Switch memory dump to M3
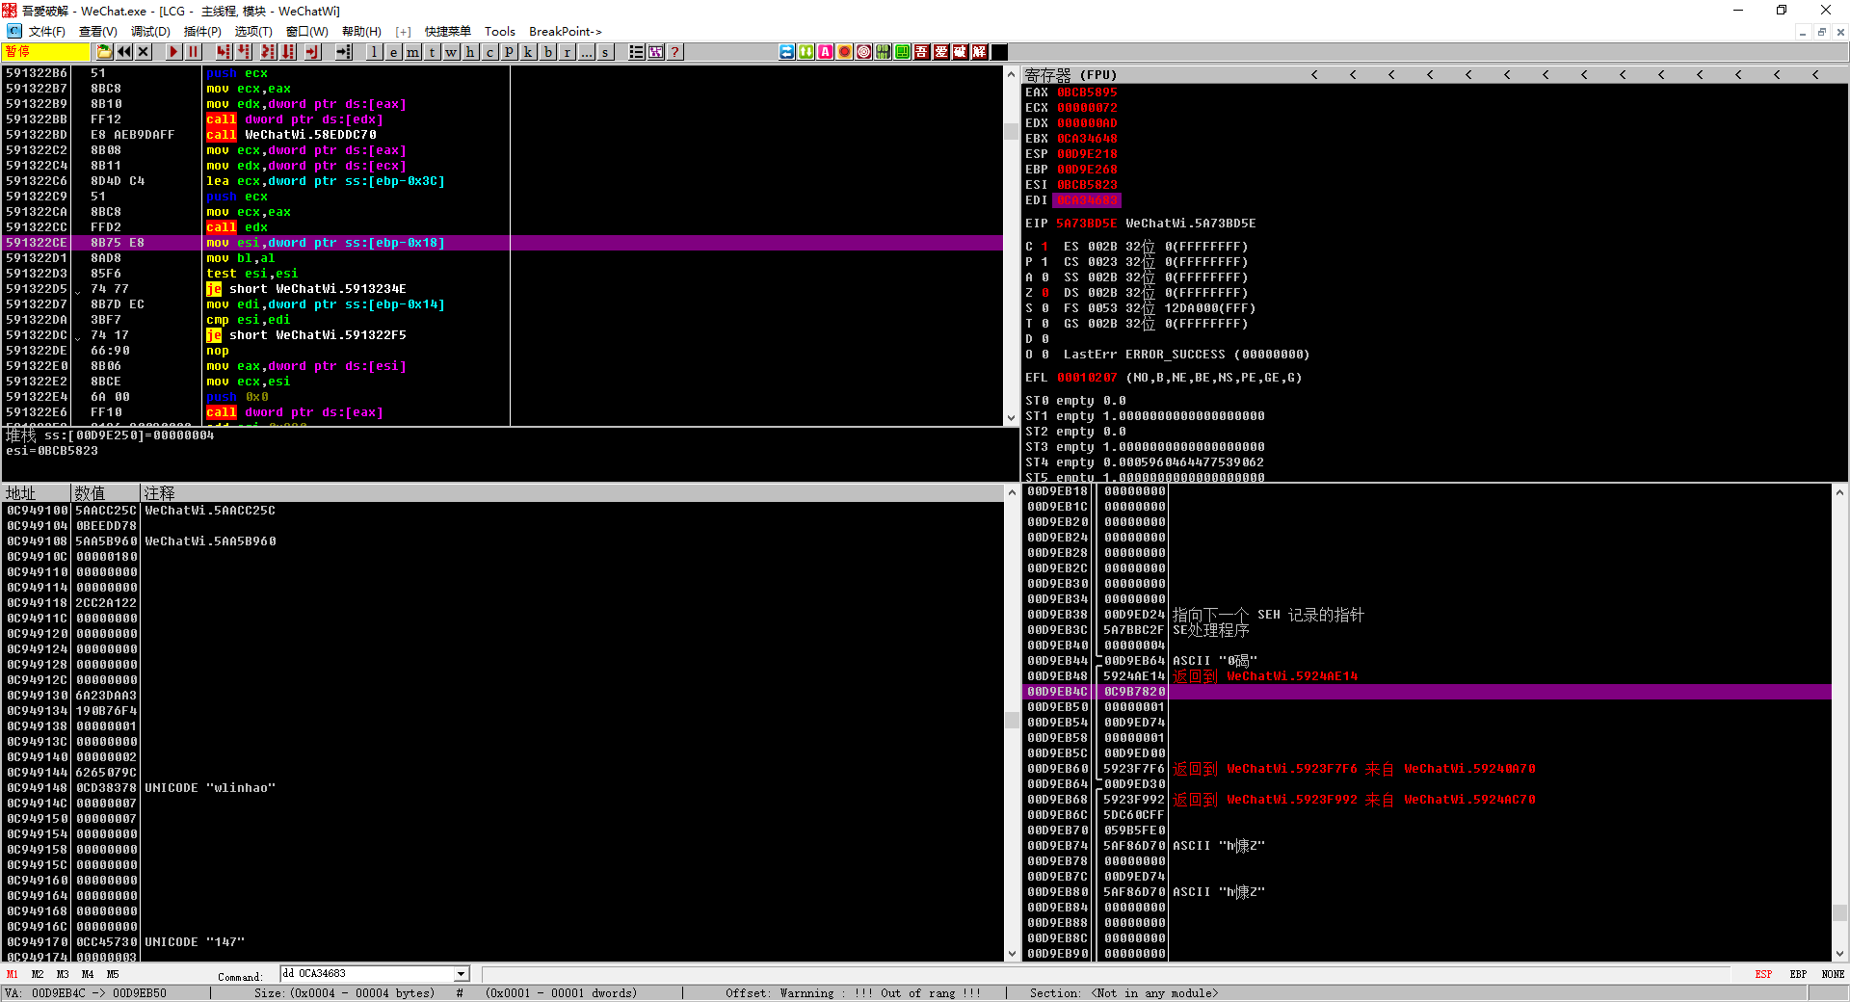Screen dimensions: 1850x1002 63,974
